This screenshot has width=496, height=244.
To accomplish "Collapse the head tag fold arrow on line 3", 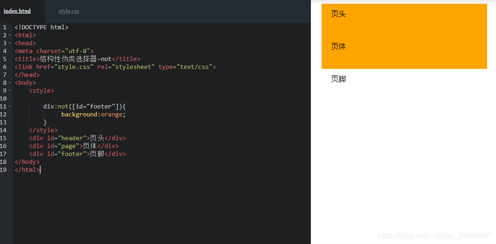I will (x=10, y=43).
